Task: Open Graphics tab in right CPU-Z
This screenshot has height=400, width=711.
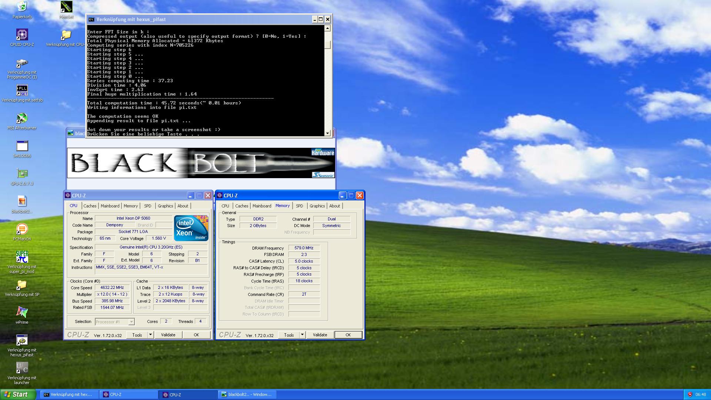Action: point(317,206)
